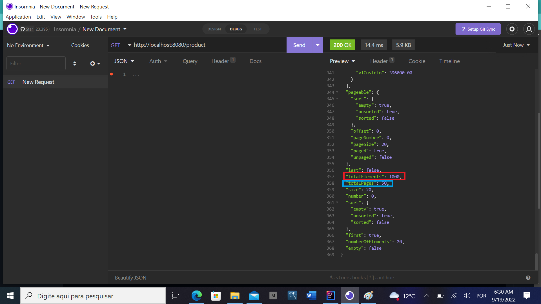Viewport: 541px width, 304px height.
Task: Open the Just Now response history dropdown
Action: tap(516, 45)
